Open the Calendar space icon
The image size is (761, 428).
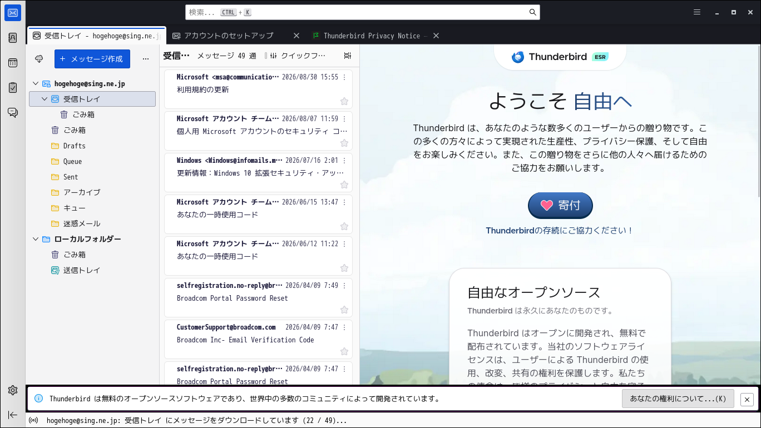(x=13, y=63)
